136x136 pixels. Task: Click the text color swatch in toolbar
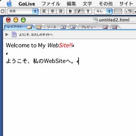coord(118,11)
